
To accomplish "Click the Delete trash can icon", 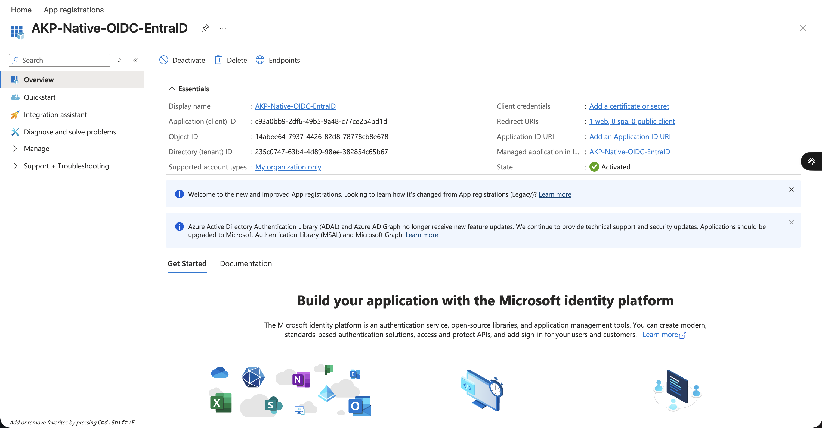I will [x=218, y=60].
